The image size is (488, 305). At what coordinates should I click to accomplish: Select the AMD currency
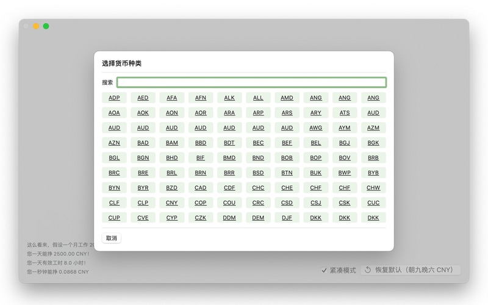coord(287,98)
